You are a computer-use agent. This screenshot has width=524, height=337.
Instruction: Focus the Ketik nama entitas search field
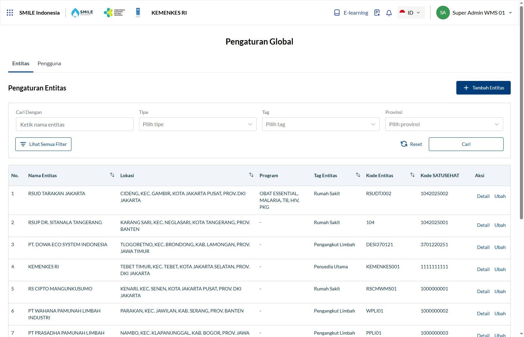pyautogui.click(x=75, y=124)
